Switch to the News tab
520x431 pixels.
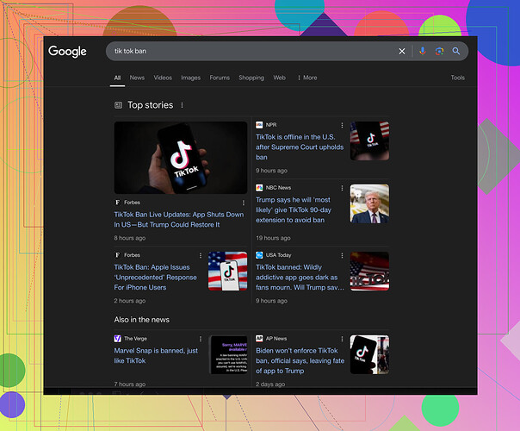coord(137,78)
